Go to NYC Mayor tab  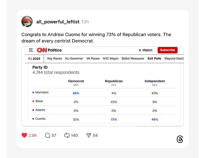(x=111, y=58)
